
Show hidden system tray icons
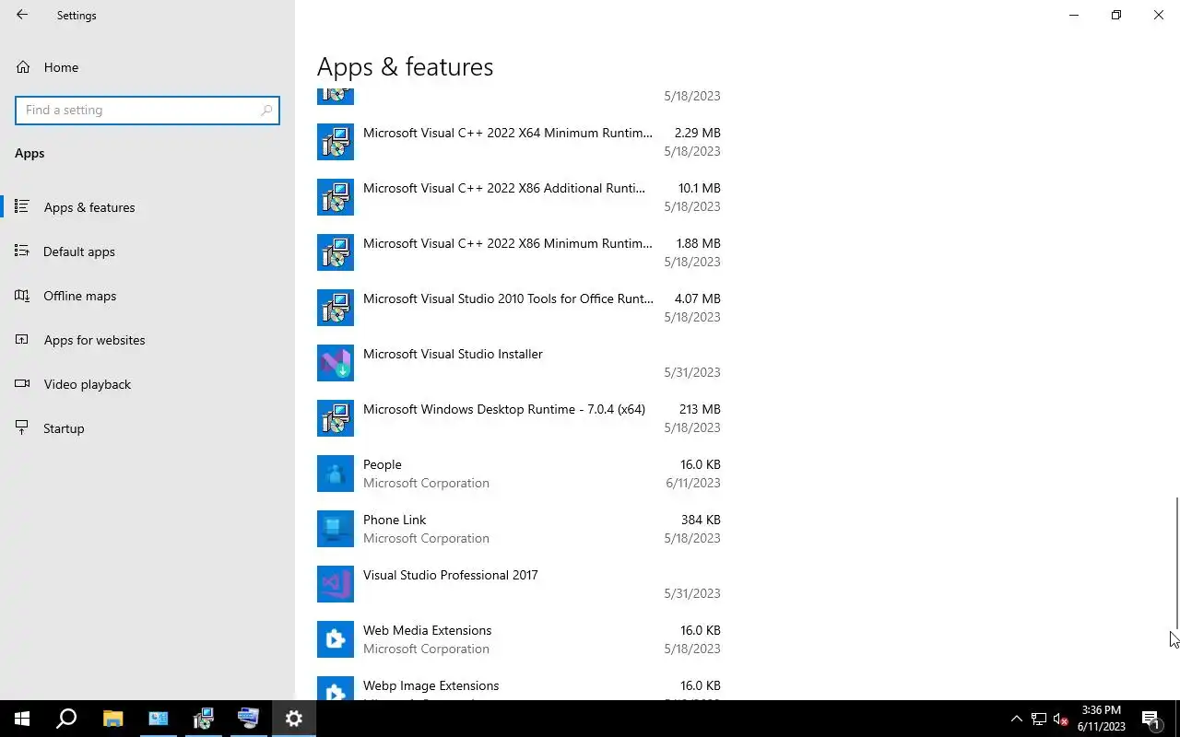point(1017,719)
